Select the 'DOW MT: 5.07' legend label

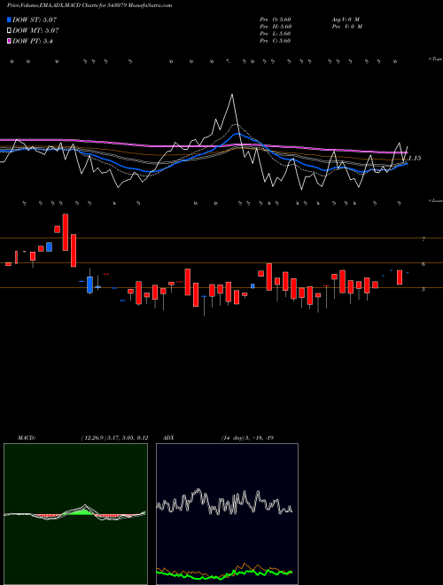[x=35, y=31]
